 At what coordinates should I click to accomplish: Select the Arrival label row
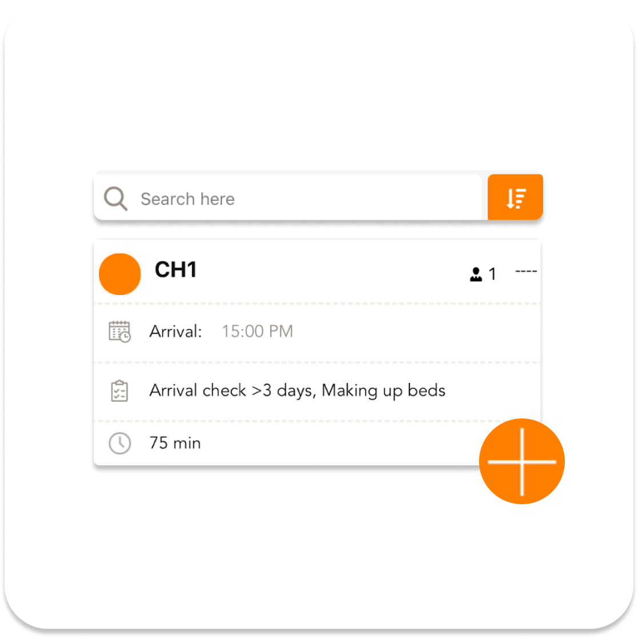[x=317, y=332]
